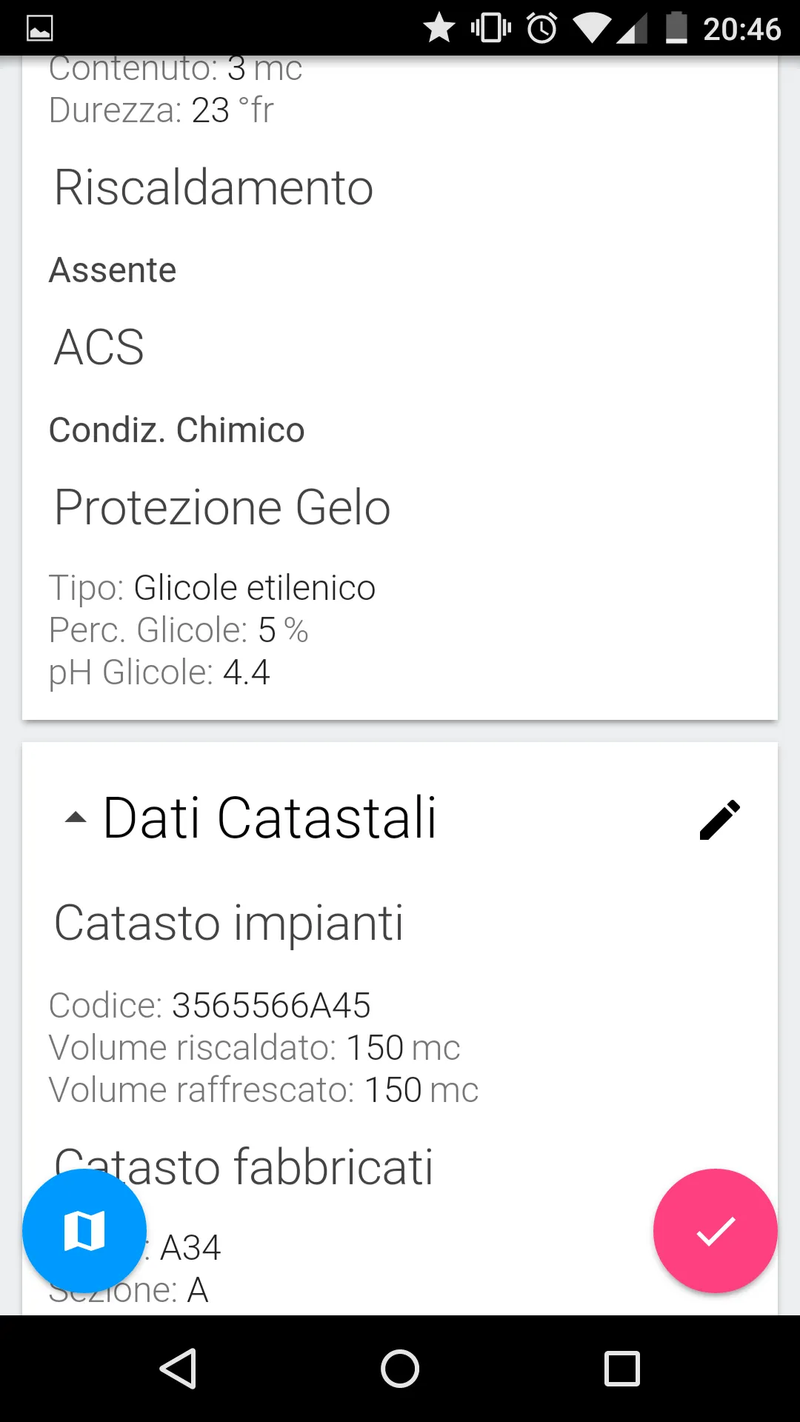
Task: Edit Dati Catastali with pencil icon
Action: (x=719, y=820)
